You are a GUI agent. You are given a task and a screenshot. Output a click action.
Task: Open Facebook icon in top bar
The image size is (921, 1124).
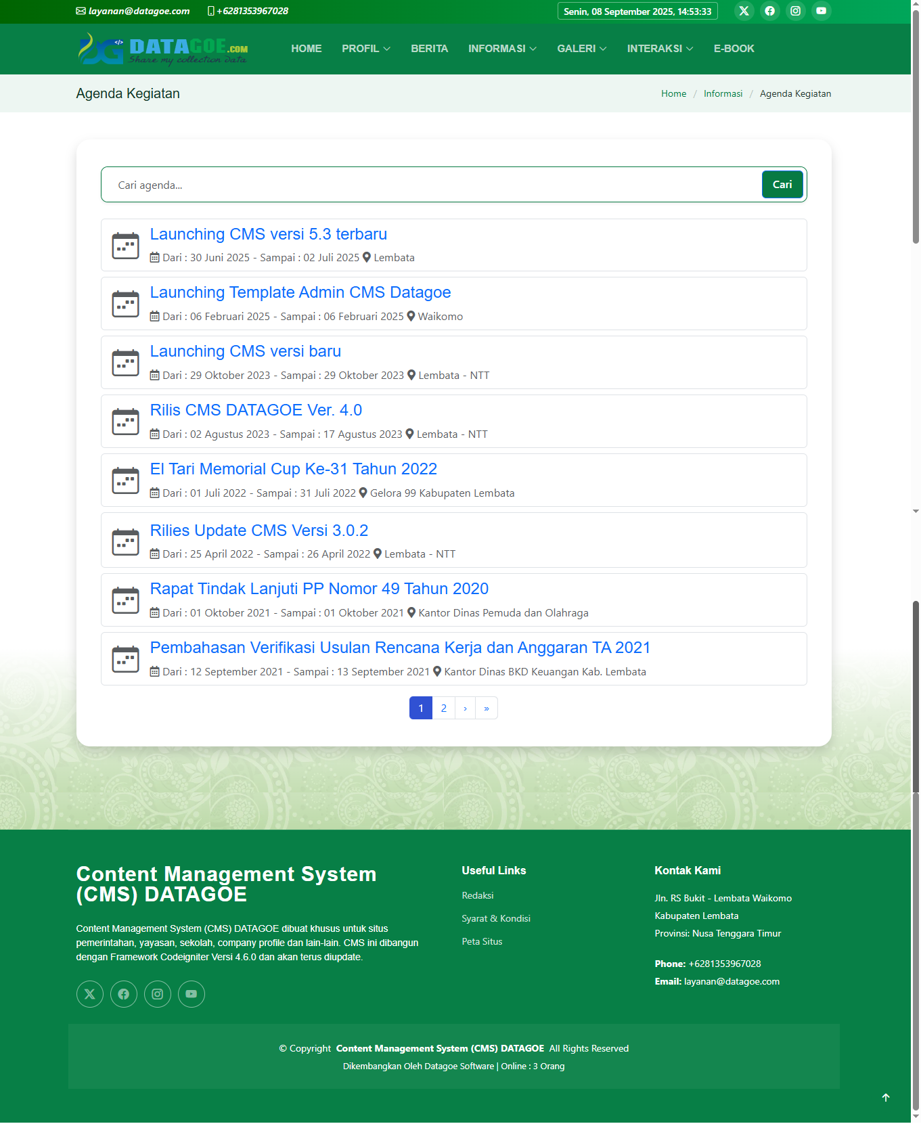pos(769,11)
